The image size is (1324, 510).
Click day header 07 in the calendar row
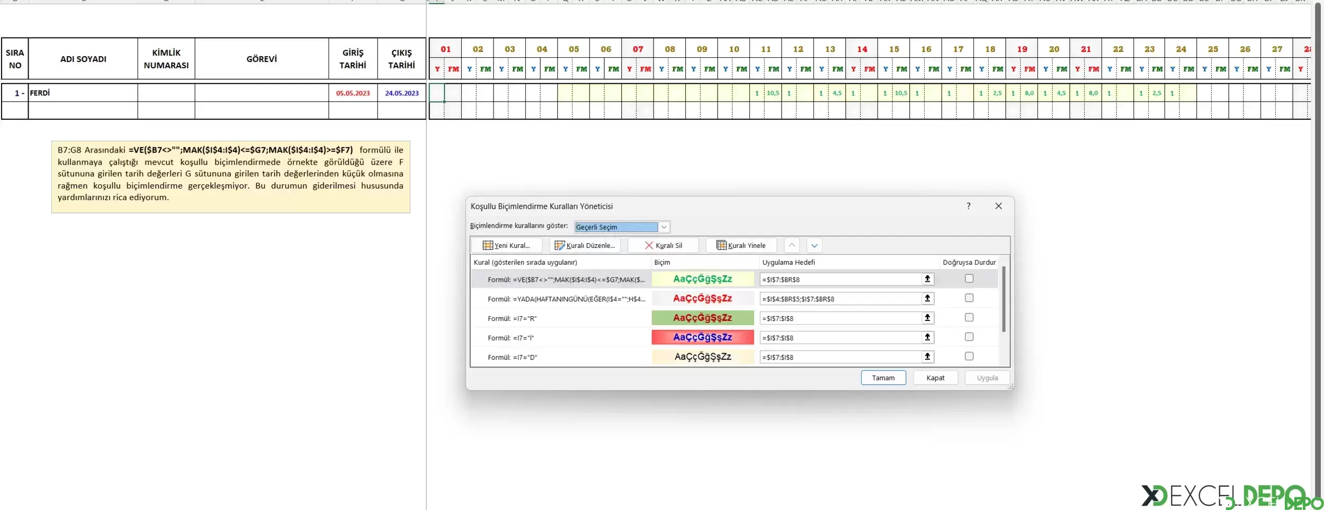[638, 49]
